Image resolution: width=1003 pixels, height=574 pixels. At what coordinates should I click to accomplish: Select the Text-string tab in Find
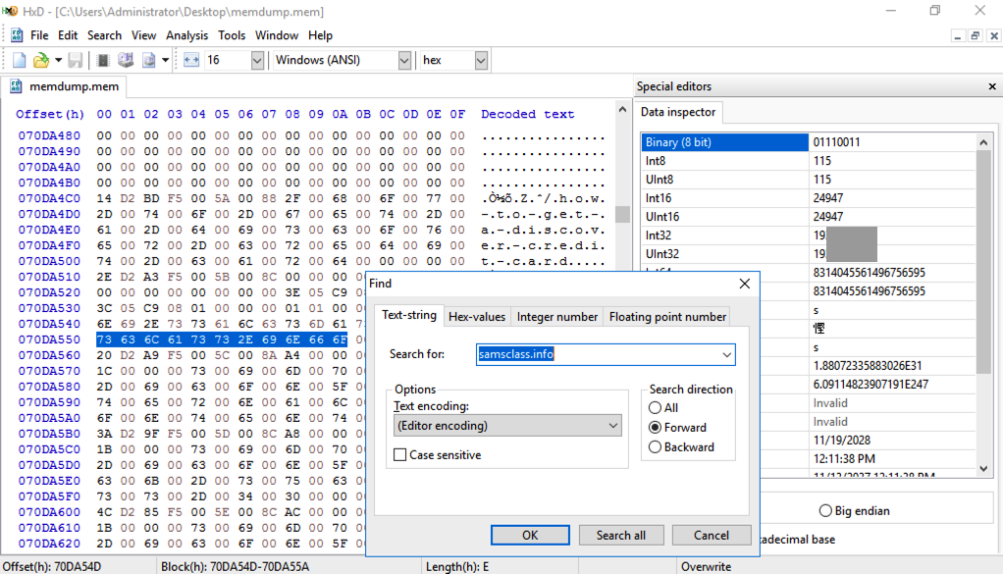[409, 315]
